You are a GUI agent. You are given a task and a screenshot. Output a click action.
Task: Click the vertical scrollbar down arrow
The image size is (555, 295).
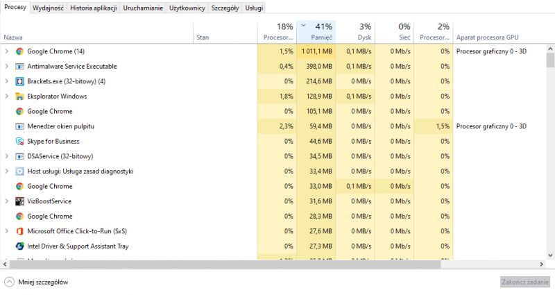pos(550,255)
